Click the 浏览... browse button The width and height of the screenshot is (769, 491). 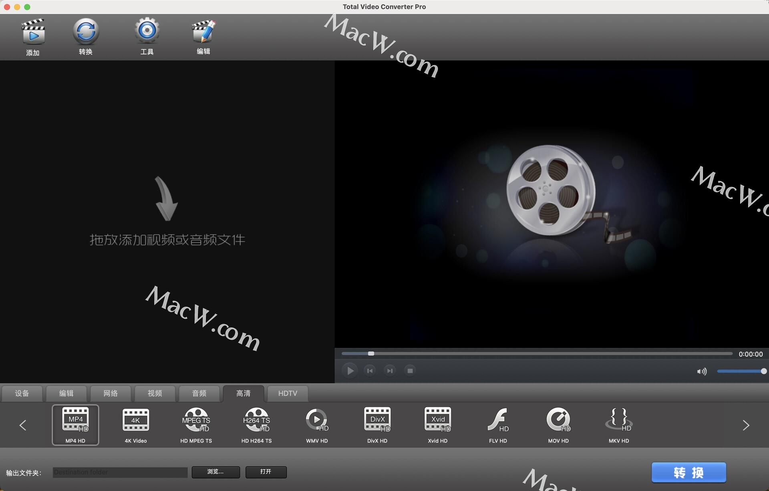[x=215, y=472]
